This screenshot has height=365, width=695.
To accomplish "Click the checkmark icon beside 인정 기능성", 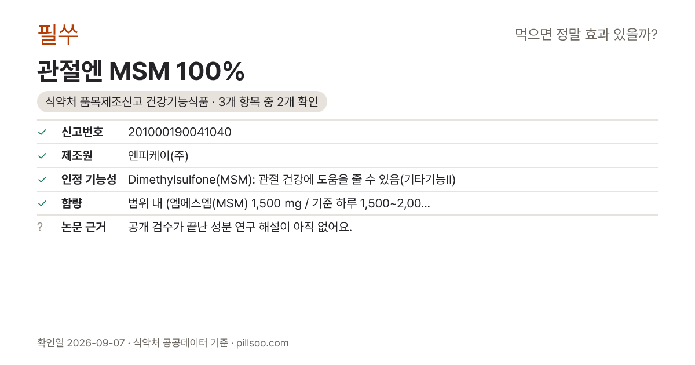I will click(x=42, y=180).
